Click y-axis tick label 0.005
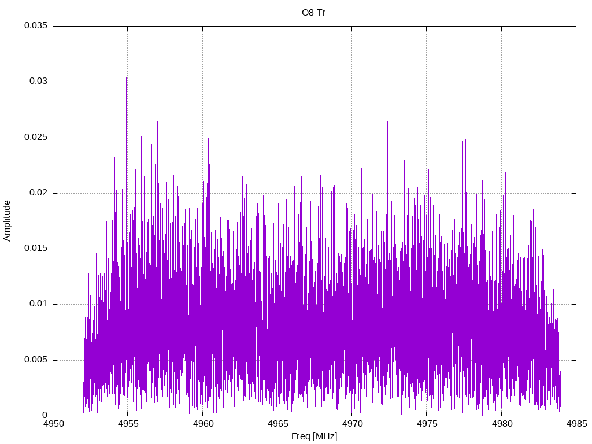The height and width of the screenshot is (444, 592). point(36,360)
